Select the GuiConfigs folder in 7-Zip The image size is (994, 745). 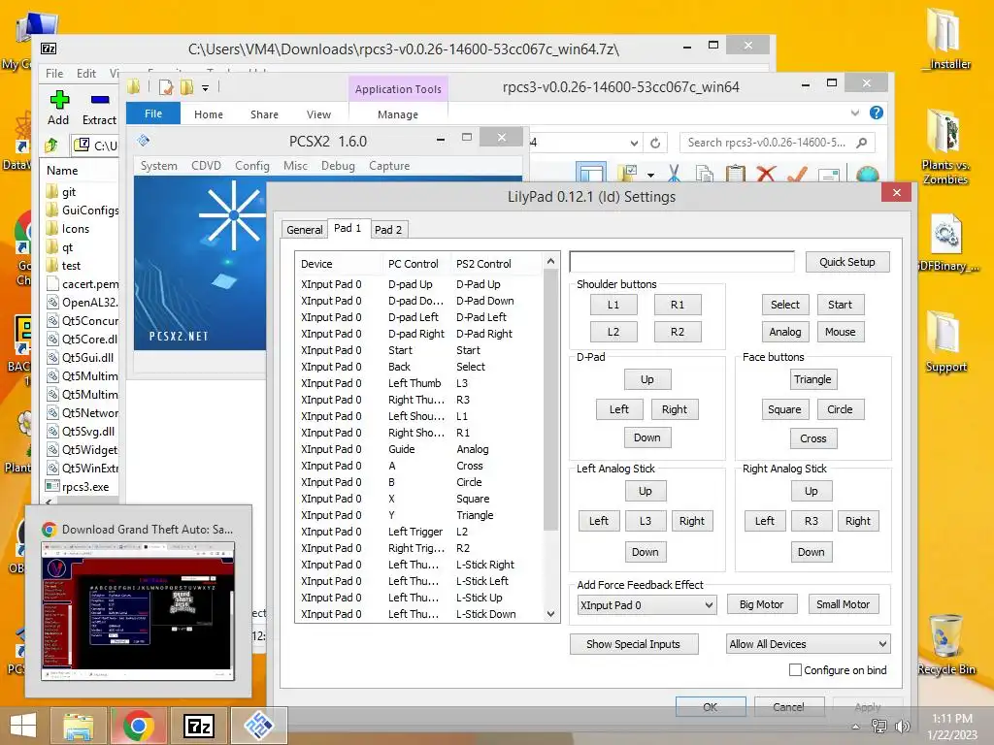(x=82, y=211)
